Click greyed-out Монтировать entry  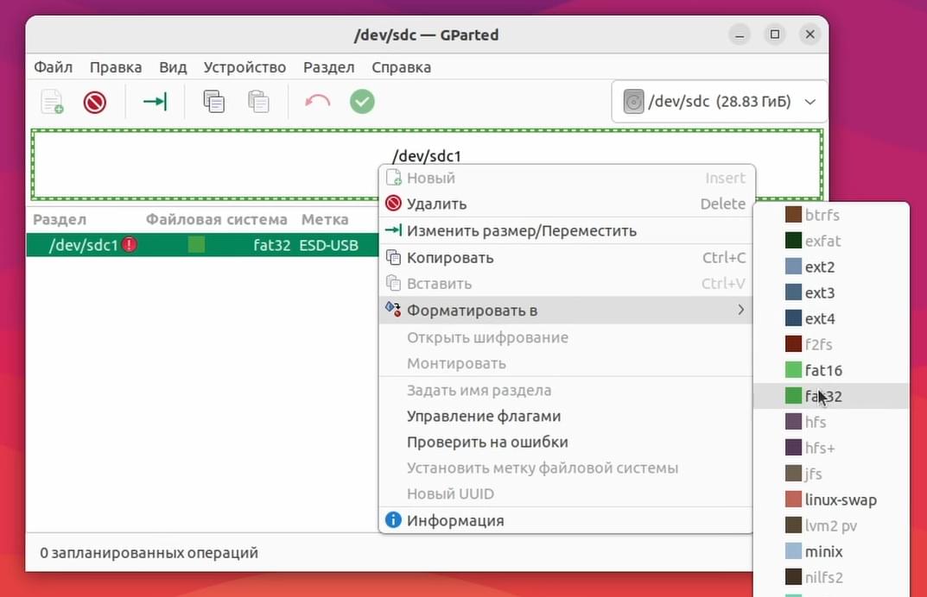tap(567, 364)
